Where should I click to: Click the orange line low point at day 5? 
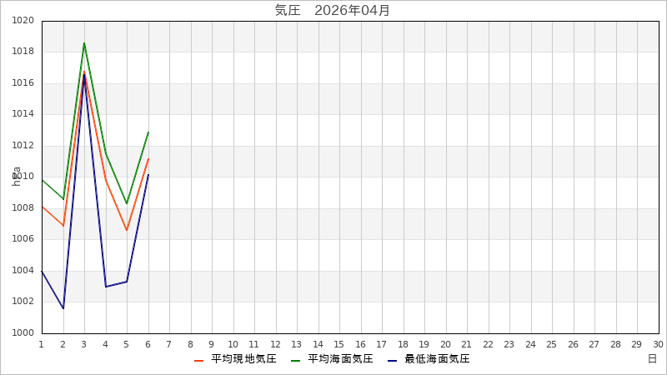(x=127, y=230)
